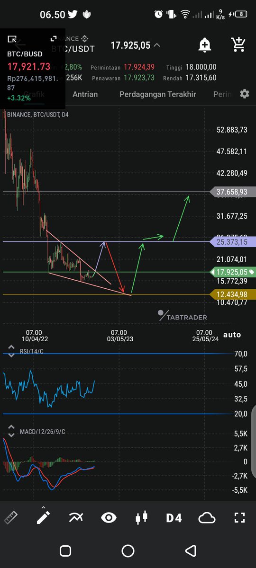Tap the Android back triangle button
This screenshot has height=568, width=256.
(191, 550)
